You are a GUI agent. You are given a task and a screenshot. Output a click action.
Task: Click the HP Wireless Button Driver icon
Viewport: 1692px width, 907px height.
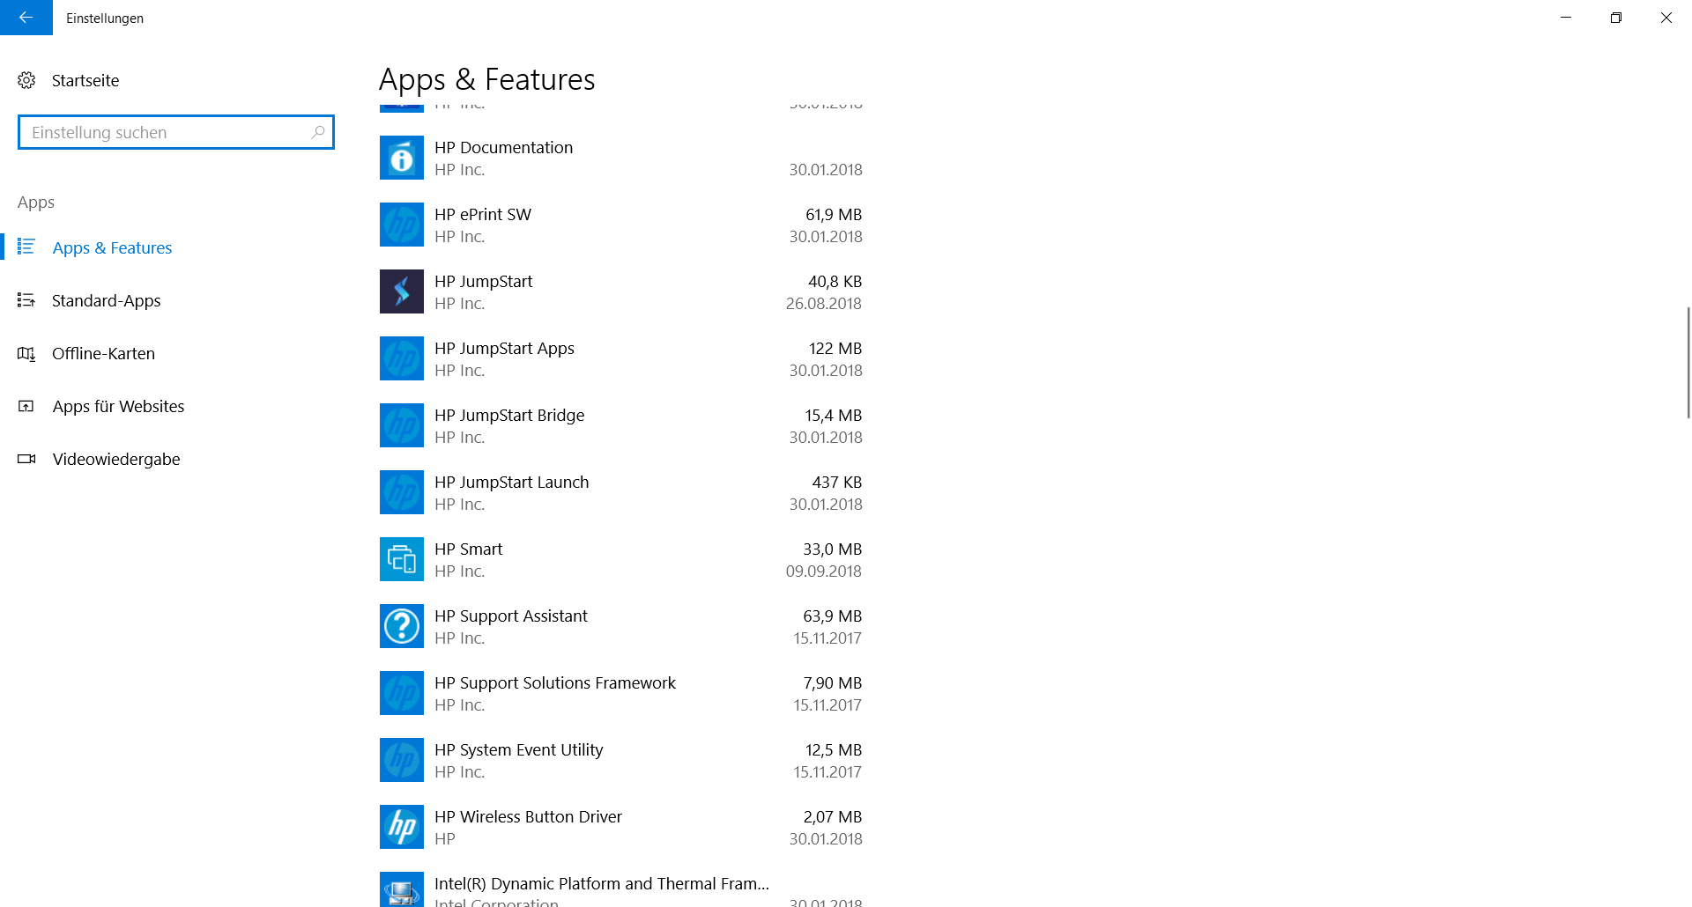click(402, 827)
